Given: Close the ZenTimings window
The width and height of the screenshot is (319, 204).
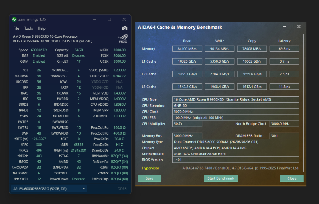Looking at the screenshot, I should pyautogui.click(x=124, y=19).
